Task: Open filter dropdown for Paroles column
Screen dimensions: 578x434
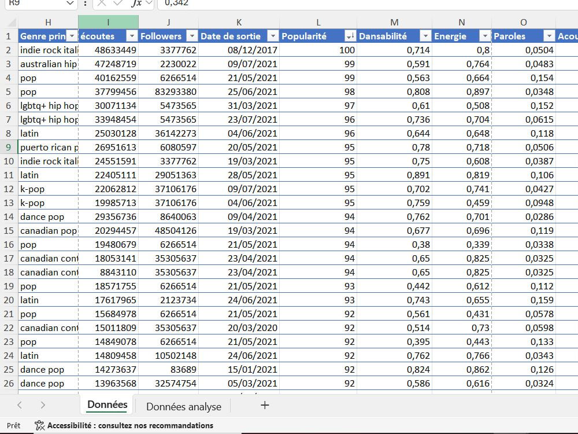Action: (549, 36)
